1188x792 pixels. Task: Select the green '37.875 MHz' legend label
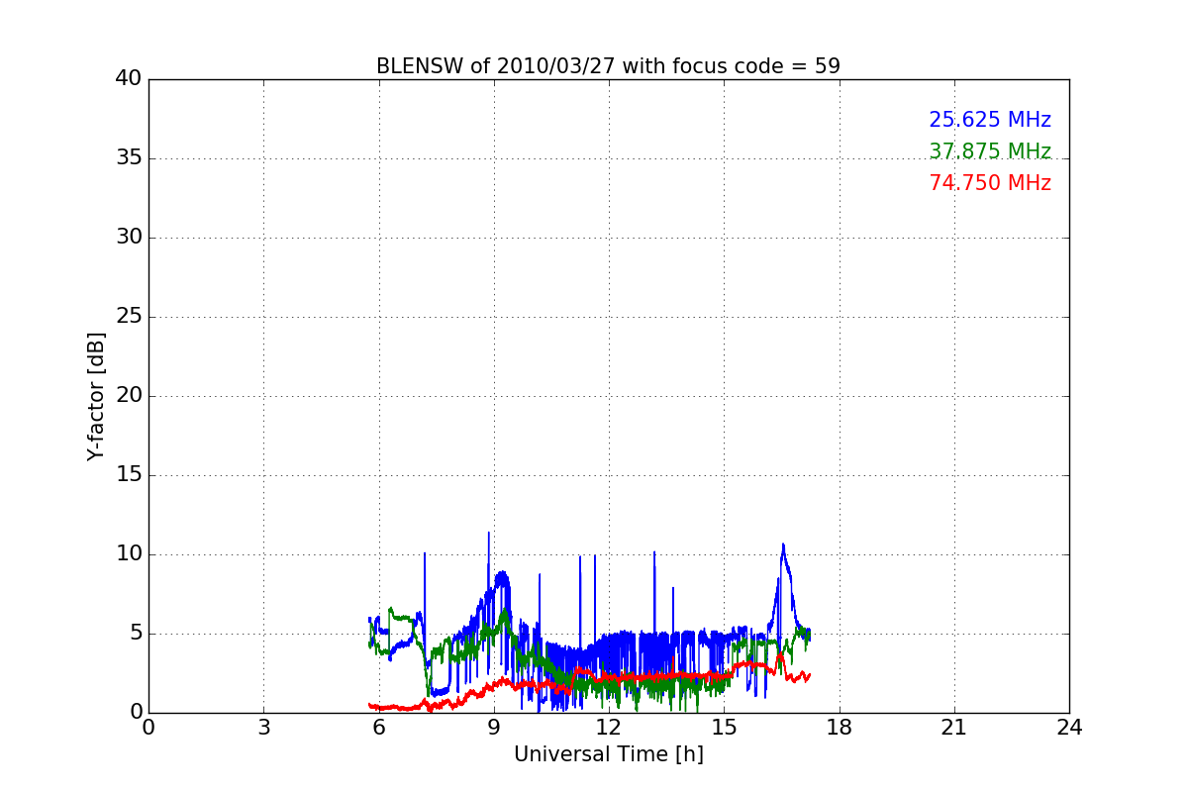(x=990, y=151)
